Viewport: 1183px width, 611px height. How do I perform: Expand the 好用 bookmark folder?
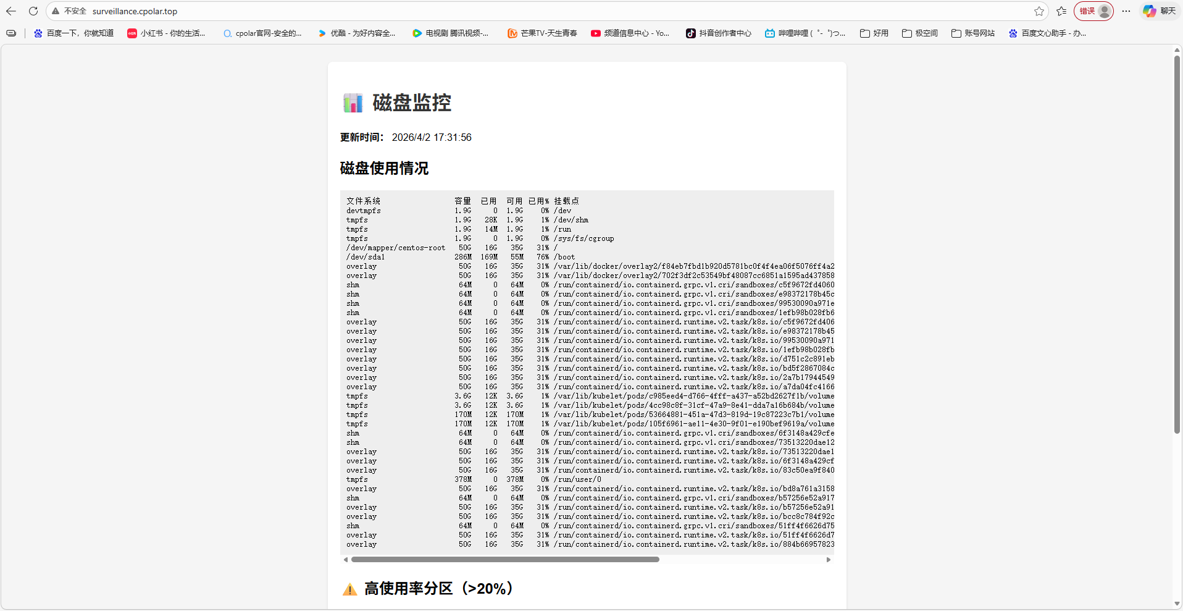(874, 33)
